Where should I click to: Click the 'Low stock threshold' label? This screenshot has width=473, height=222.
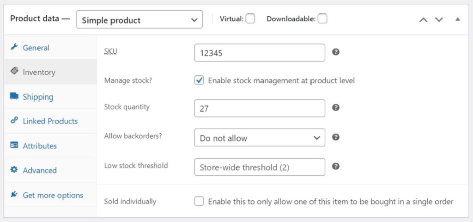[x=136, y=166]
